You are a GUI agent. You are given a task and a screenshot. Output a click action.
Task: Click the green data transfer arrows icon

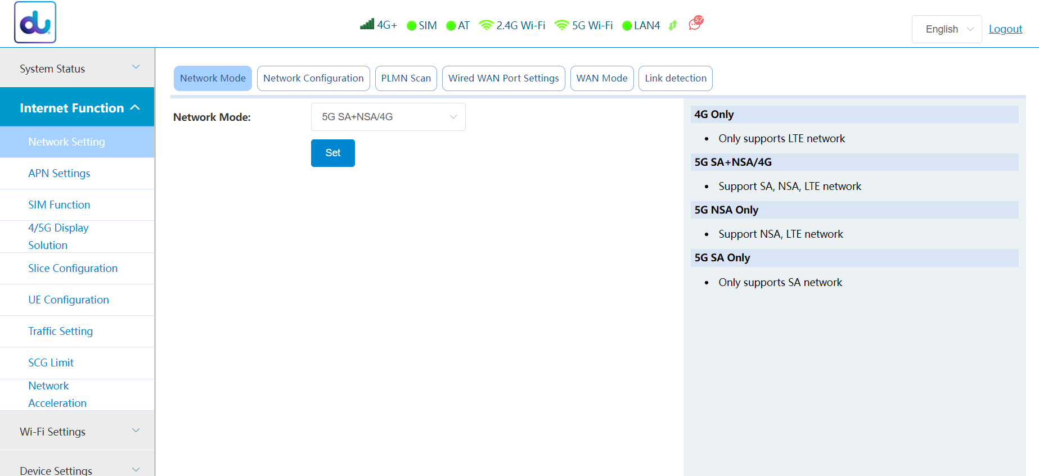pyautogui.click(x=673, y=25)
